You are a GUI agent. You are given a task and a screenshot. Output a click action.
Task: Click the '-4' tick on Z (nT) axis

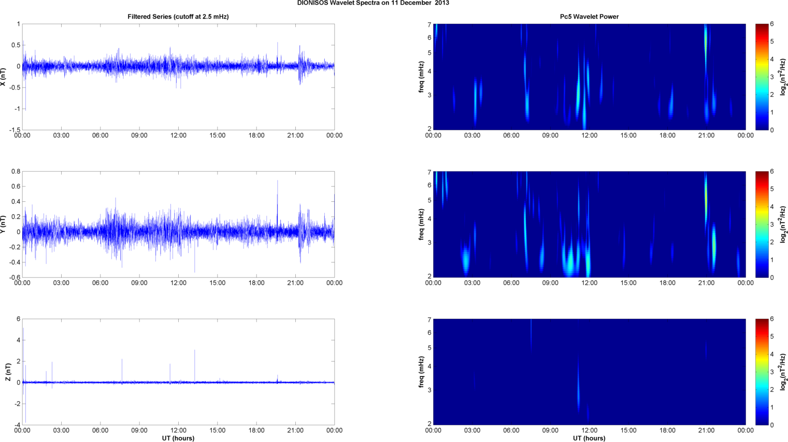[x=17, y=425]
